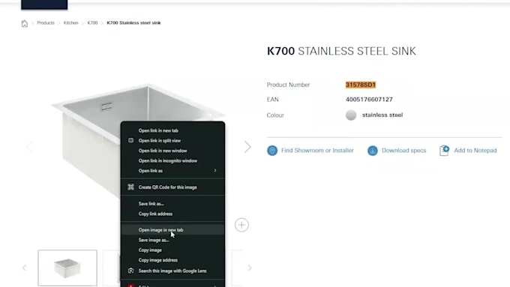Select the first sink thumbnail

(x=67, y=268)
